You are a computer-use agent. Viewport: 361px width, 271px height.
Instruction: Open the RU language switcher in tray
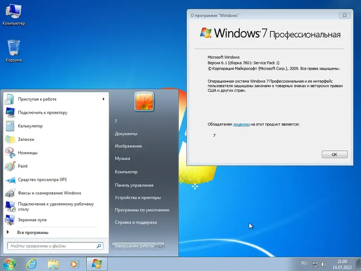click(304, 263)
